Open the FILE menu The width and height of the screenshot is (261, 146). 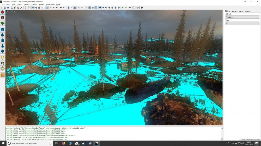click(x=3, y=4)
